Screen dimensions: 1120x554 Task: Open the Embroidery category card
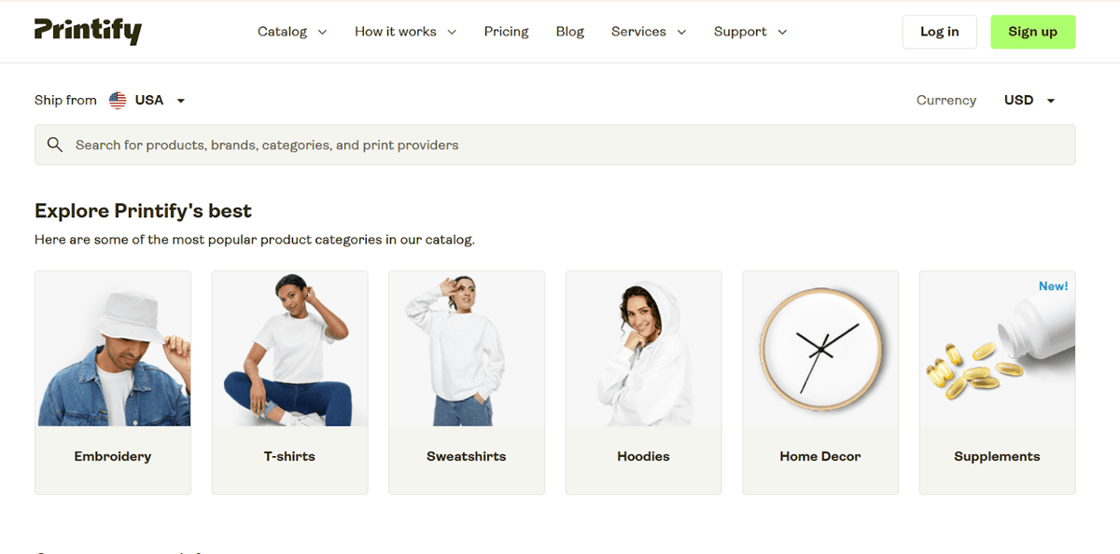tap(113, 382)
